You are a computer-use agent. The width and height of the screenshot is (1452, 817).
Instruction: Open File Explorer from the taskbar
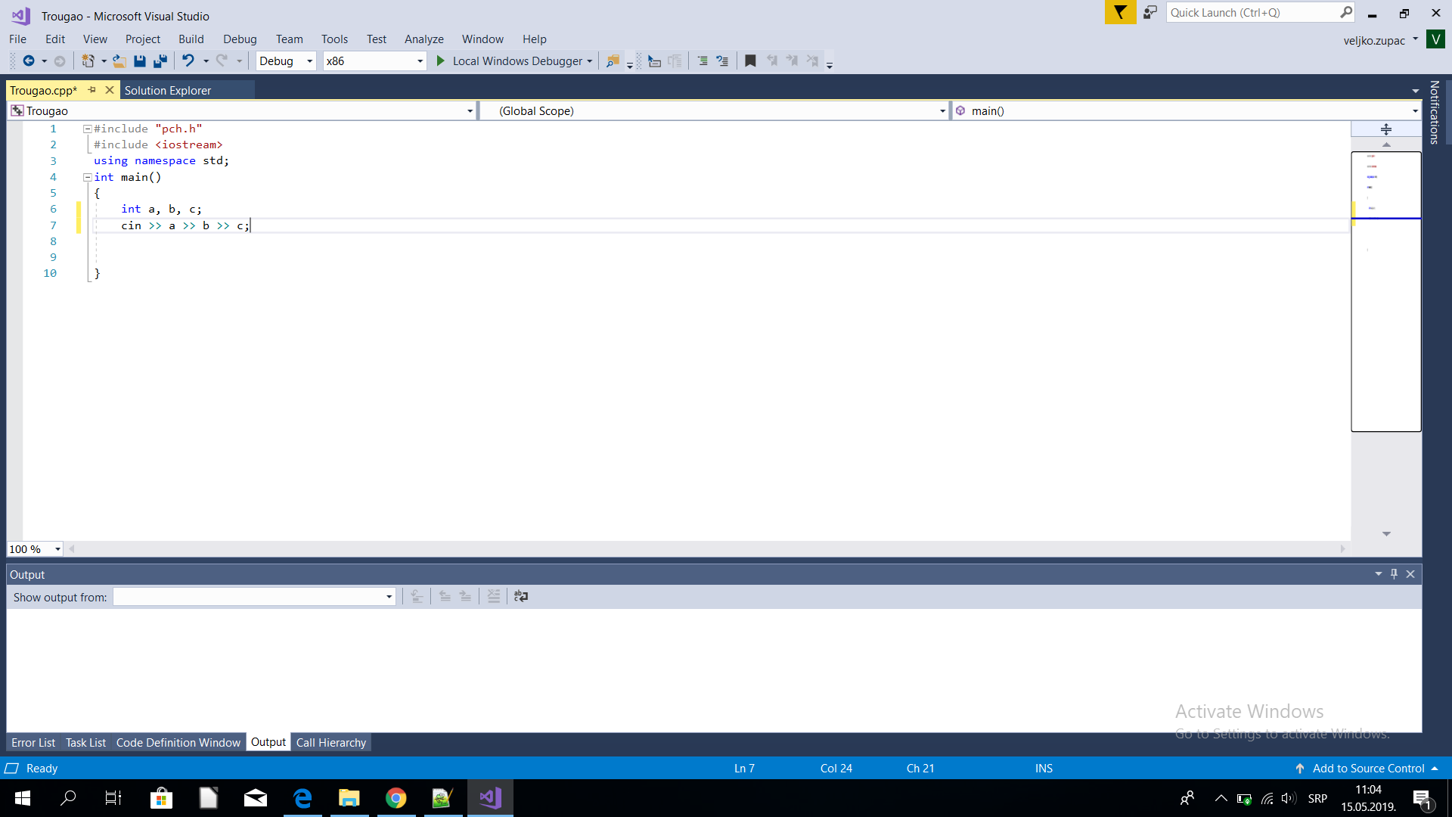pos(349,798)
